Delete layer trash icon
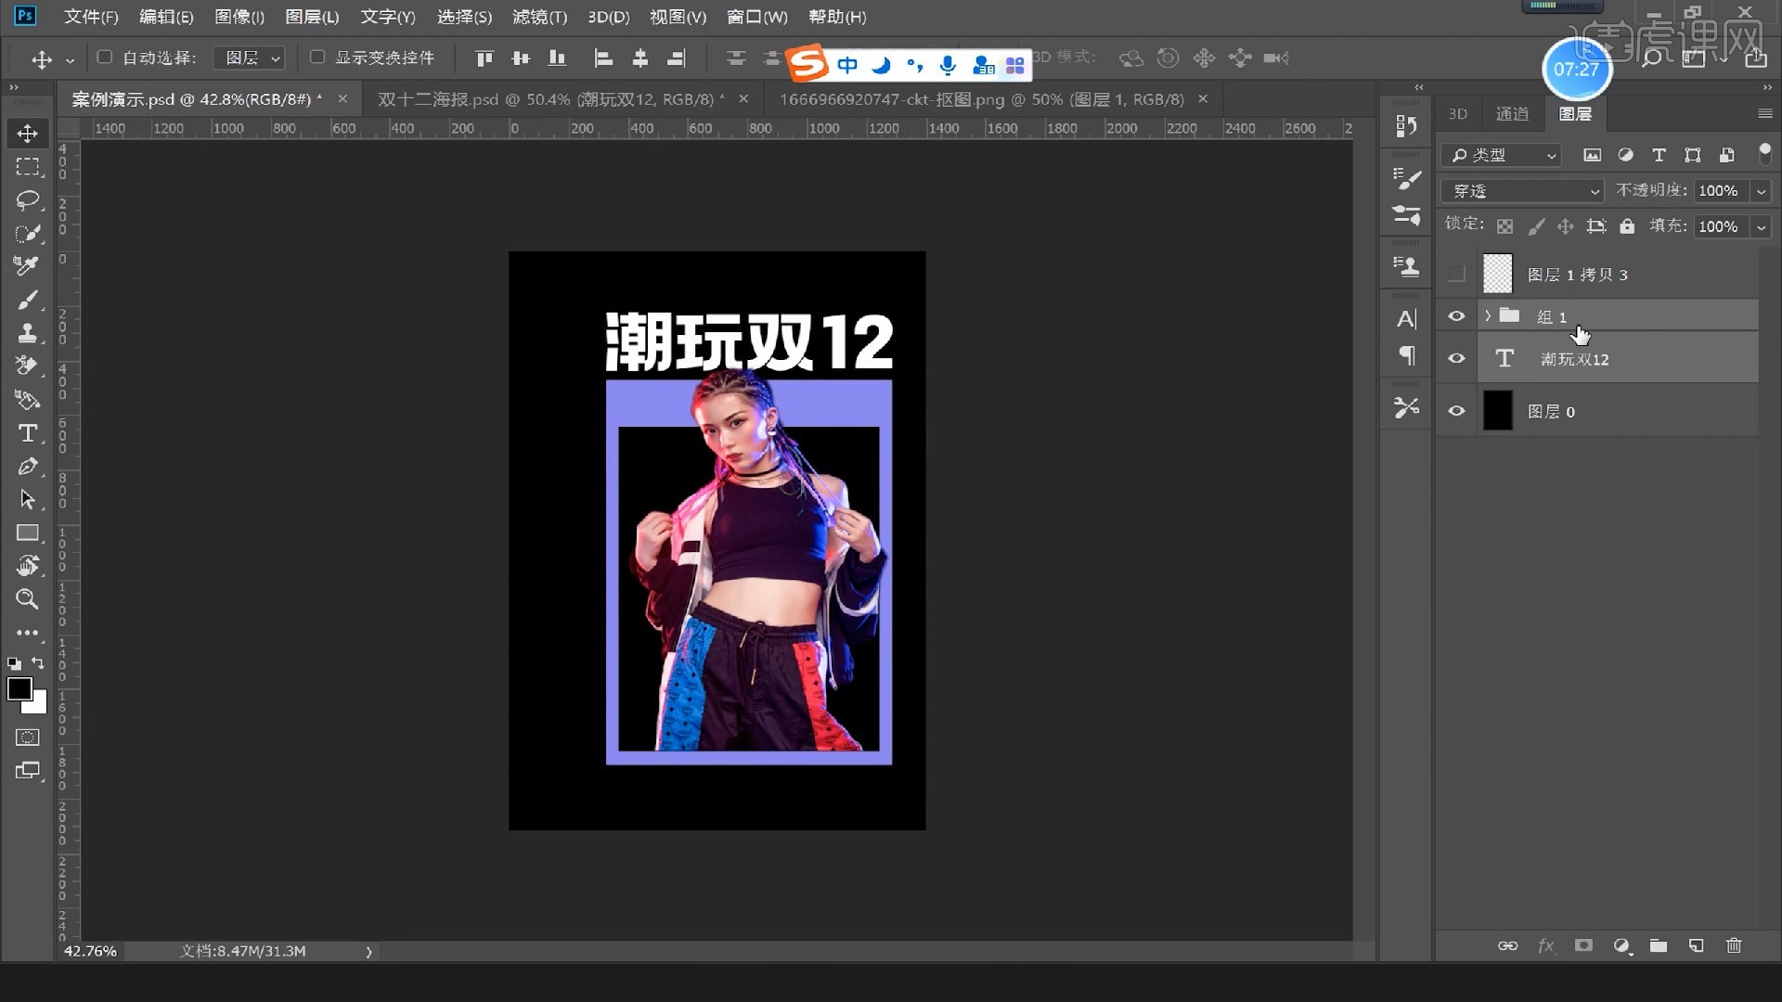The width and height of the screenshot is (1782, 1002). [1734, 945]
